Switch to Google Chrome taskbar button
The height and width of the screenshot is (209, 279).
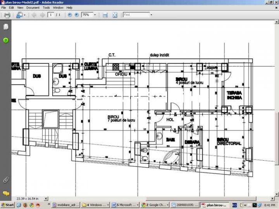coord(154,205)
